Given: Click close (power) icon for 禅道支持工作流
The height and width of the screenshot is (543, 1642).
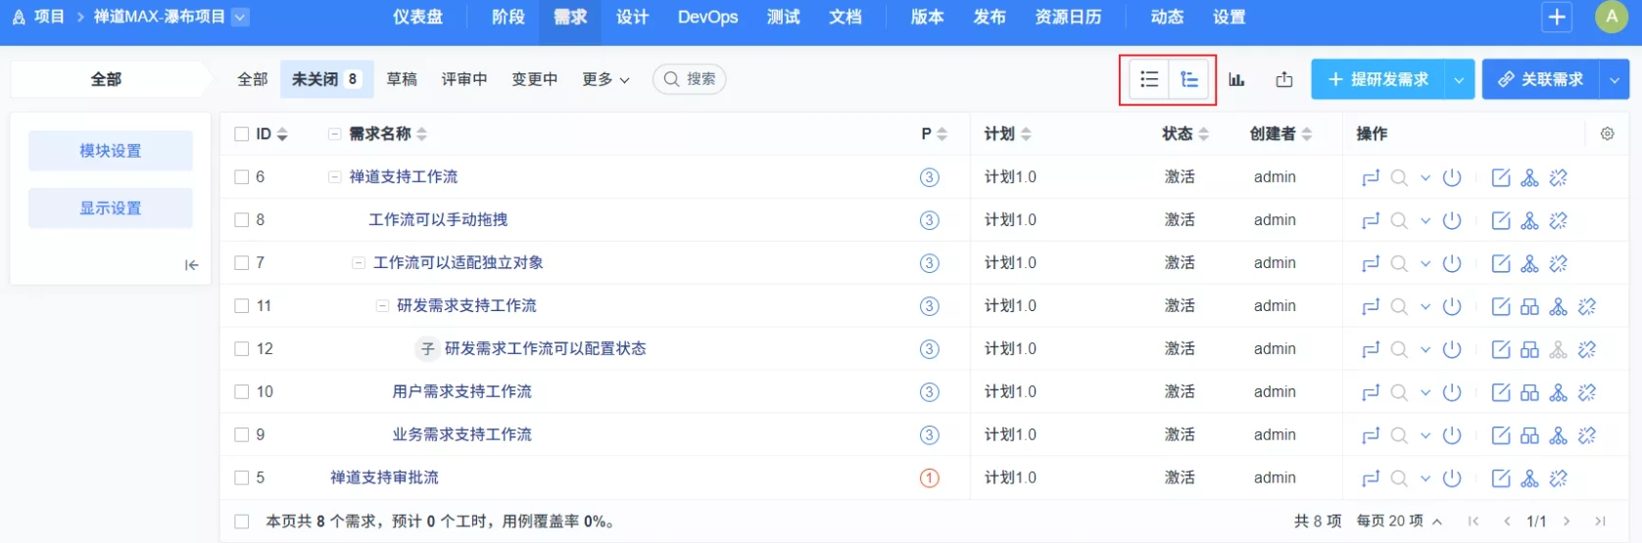Looking at the screenshot, I should 1453,177.
